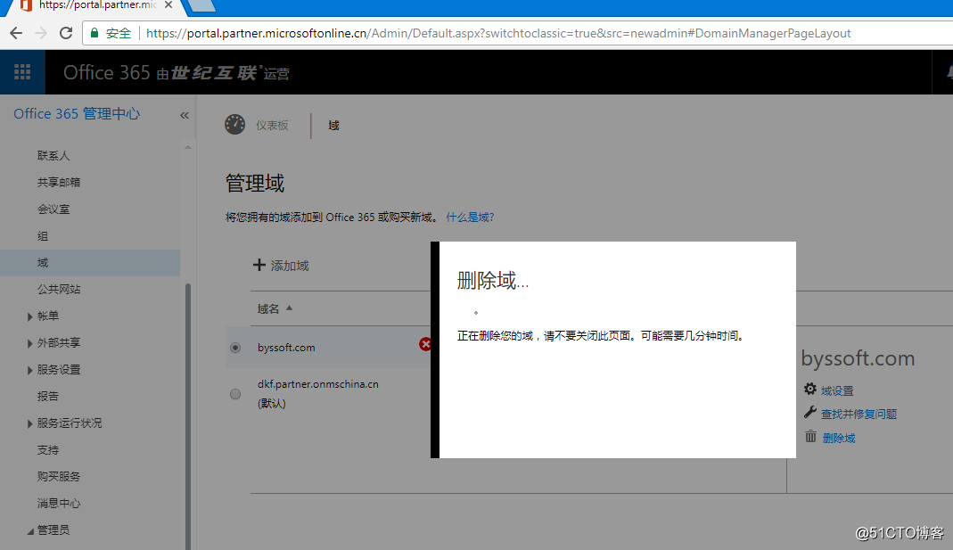The width and height of the screenshot is (953, 550).
Task: Click the 查找并修复问题 link
Action: pos(859,414)
